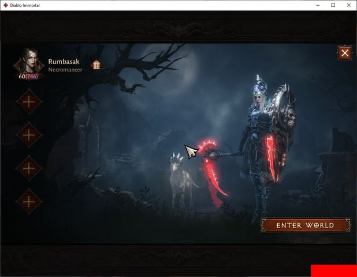Choose the third empty character slot
The width and height of the screenshot is (357, 277).
click(x=28, y=168)
